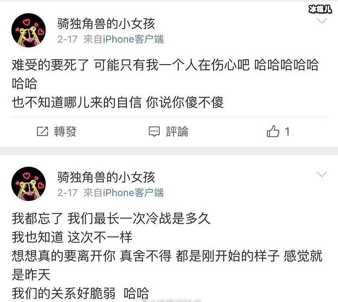Like the first post with thumbs-up icon
The image size is (338, 302).
pyautogui.click(x=273, y=131)
